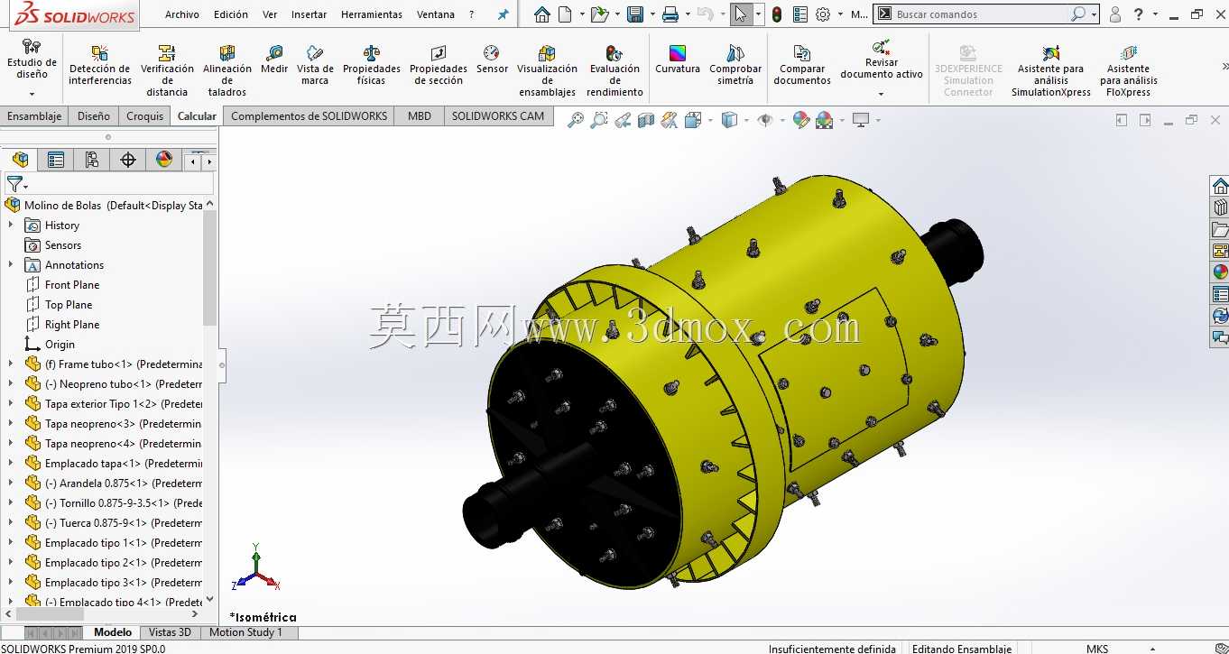
Task: Expand the Print options arrow
Action: pyautogui.click(x=687, y=14)
